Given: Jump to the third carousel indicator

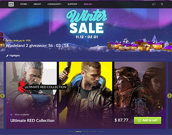Looking at the screenshot, I should [86, 132].
